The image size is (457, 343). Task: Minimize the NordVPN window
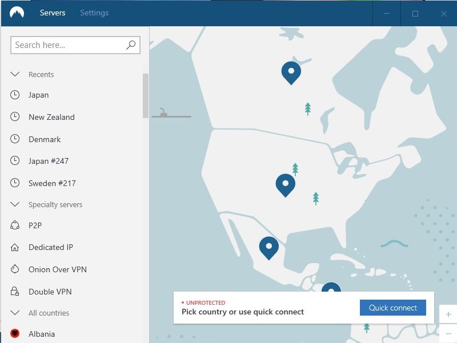pos(387,13)
